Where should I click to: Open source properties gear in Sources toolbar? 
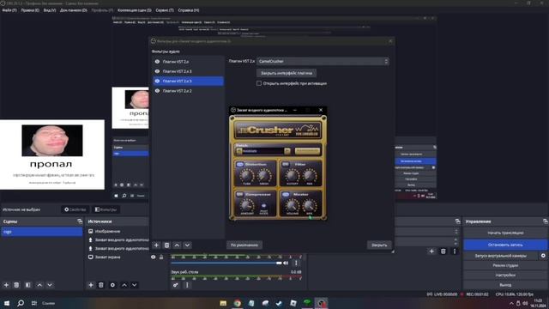112,285
